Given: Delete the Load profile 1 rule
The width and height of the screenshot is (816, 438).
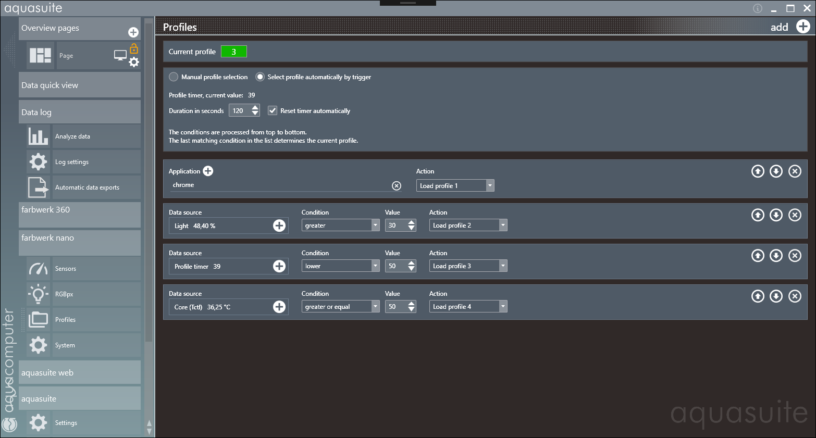Looking at the screenshot, I should [x=795, y=171].
